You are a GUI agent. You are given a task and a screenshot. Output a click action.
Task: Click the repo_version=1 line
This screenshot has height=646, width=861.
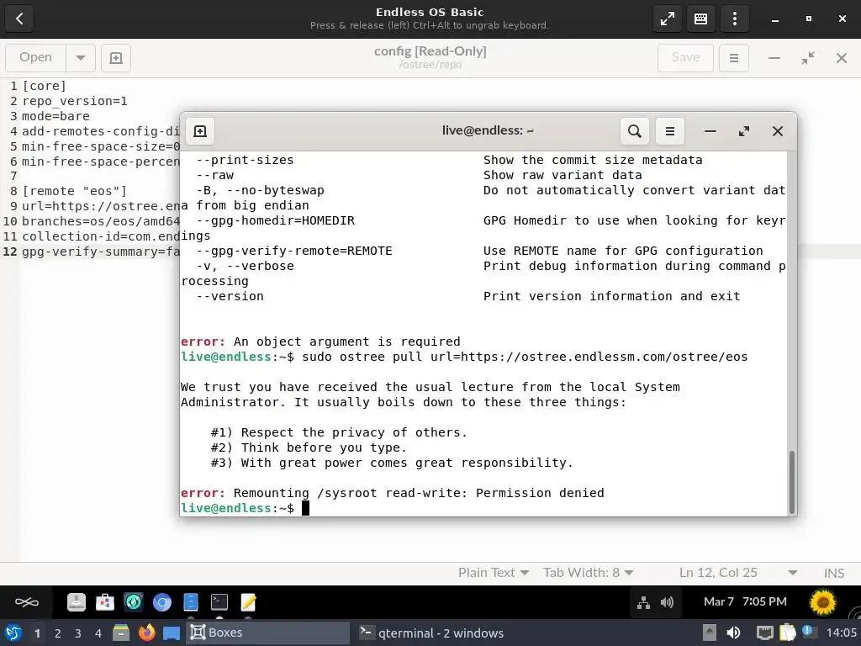coord(75,101)
